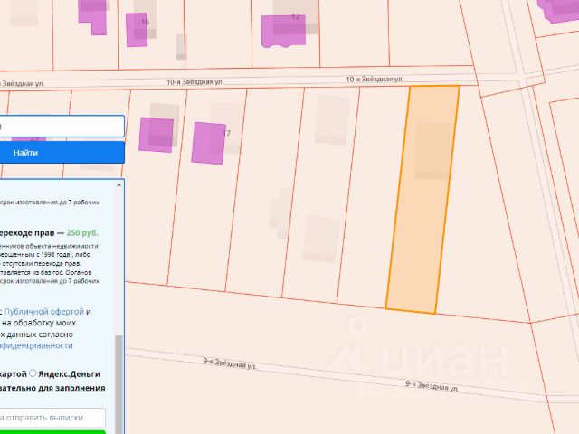This screenshot has height=434, width=579.
Task: Click the purple building labeled 17
Action: point(209,143)
